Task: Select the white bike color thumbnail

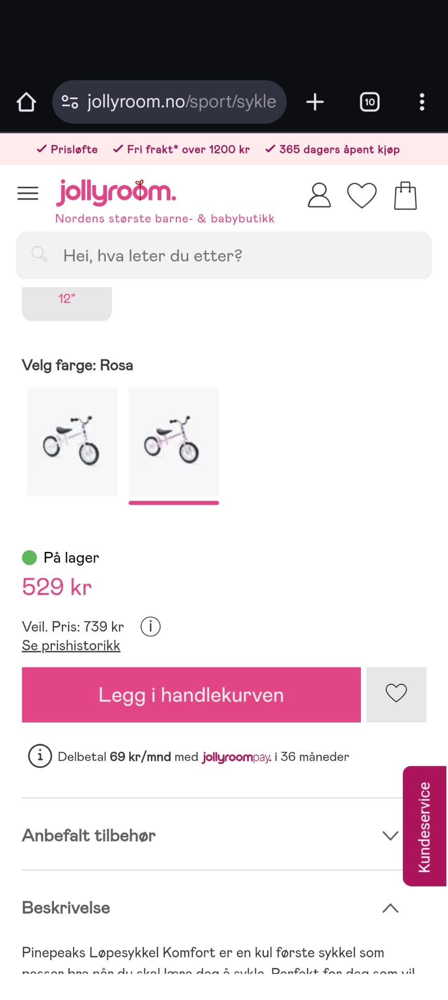Action: coord(73,442)
